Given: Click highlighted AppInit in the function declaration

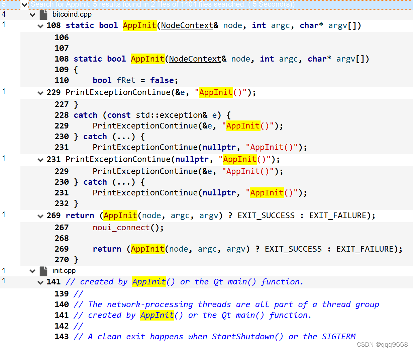Looking at the screenshot, I should pos(139,25).
